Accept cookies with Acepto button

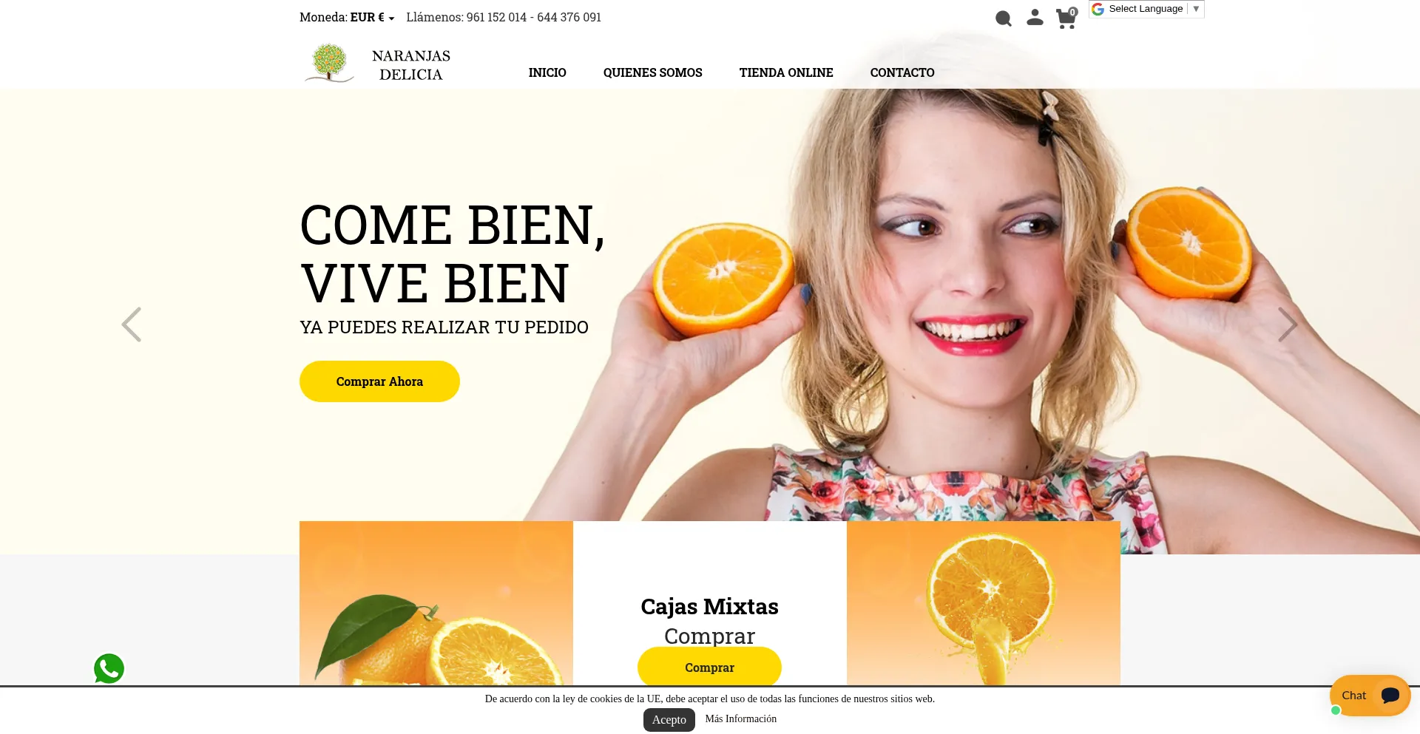[x=669, y=720]
